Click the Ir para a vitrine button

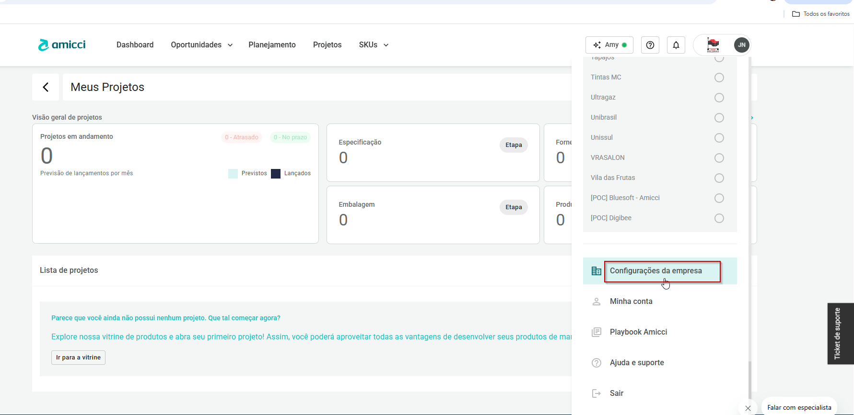[x=78, y=358]
